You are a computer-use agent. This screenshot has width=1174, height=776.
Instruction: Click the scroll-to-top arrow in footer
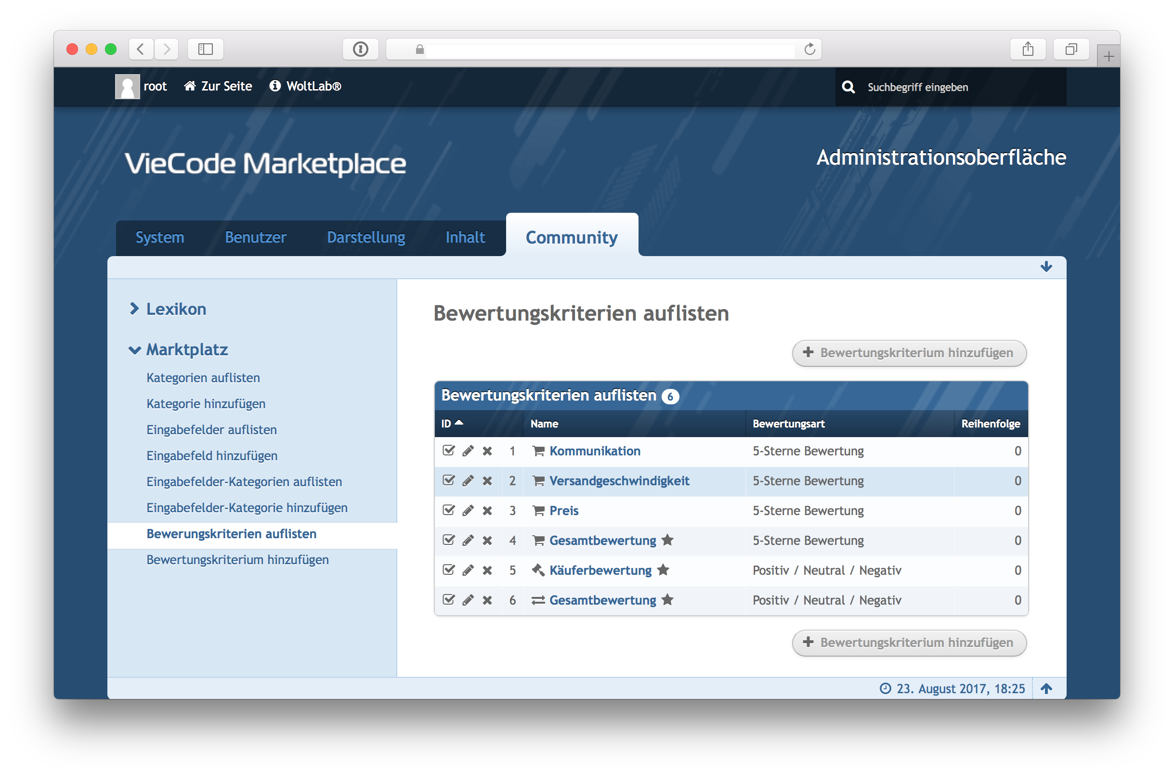[x=1046, y=688]
